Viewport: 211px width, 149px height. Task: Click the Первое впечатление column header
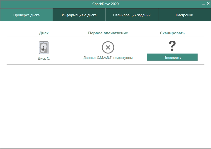click(108, 33)
